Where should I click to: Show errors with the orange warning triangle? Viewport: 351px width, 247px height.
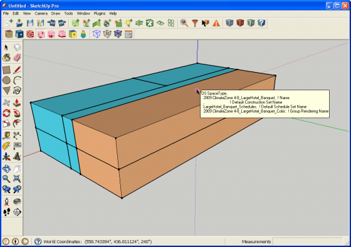tap(216, 23)
